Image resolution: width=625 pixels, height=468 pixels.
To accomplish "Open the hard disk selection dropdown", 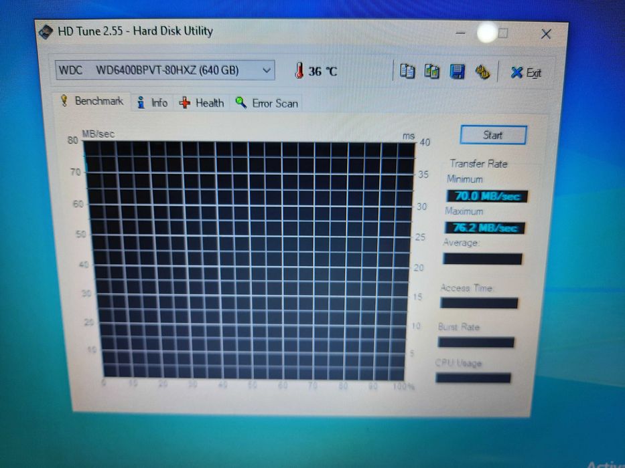I will pyautogui.click(x=165, y=70).
